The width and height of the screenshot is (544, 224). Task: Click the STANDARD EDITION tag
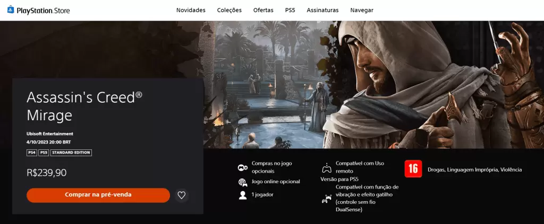71,153
